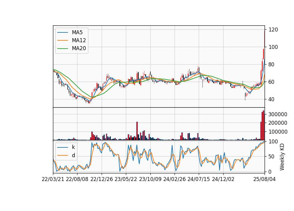Screen dimensions: 294x211
Task: Click the 23/10/09 date tick label
Action: pyautogui.click(x=150, y=179)
